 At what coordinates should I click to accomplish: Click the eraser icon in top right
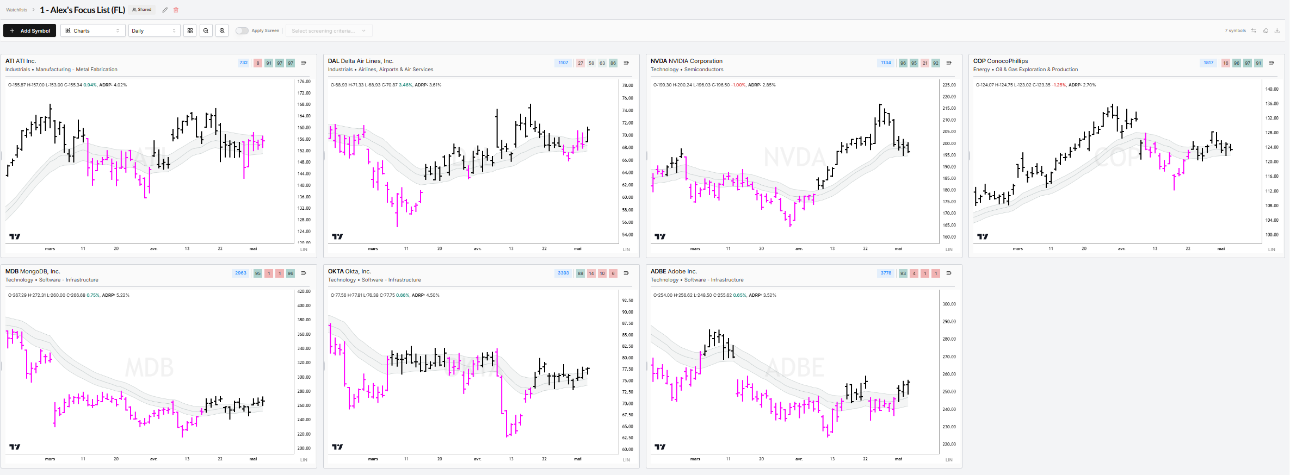point(1266,31)
